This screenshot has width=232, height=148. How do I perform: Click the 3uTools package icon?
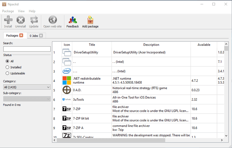coord(67,99)
